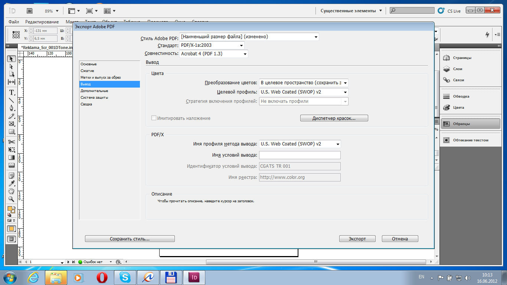Select the Основные category
The height and width of the screenshot is (285, 507).
click(x=109, y=64)
